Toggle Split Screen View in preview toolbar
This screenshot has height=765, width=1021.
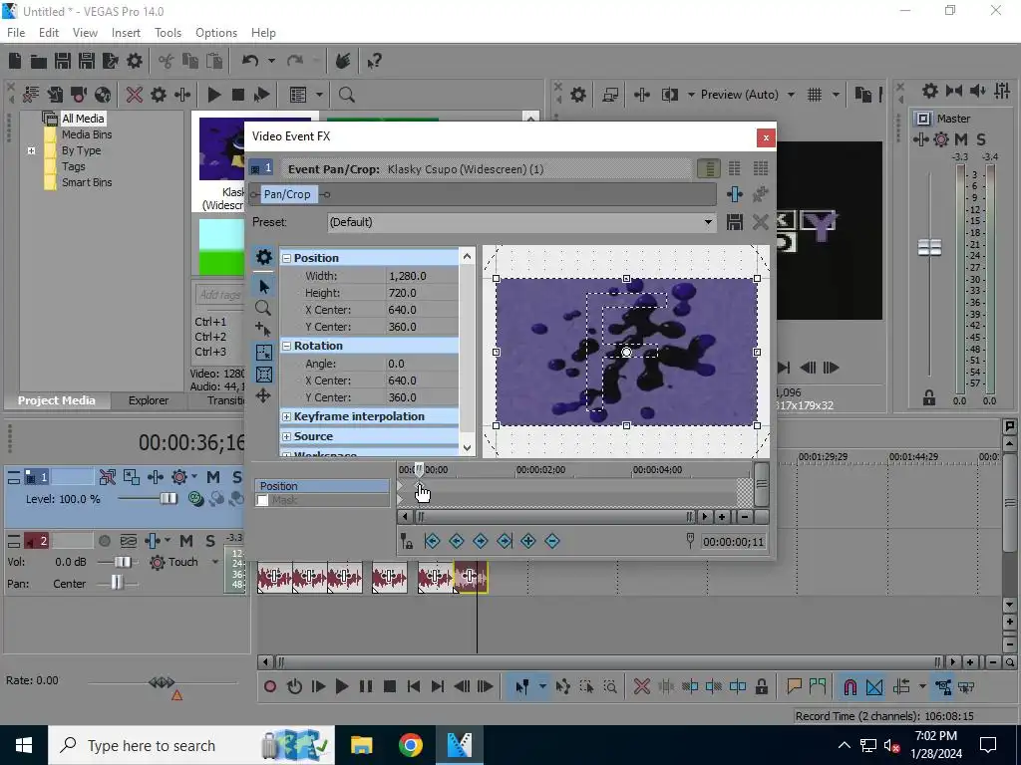pos(670,95)
